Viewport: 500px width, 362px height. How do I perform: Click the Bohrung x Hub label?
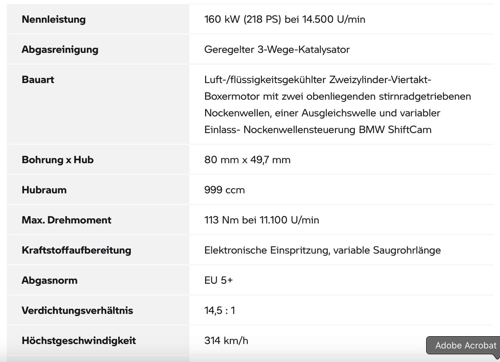(x=57, y=160)
